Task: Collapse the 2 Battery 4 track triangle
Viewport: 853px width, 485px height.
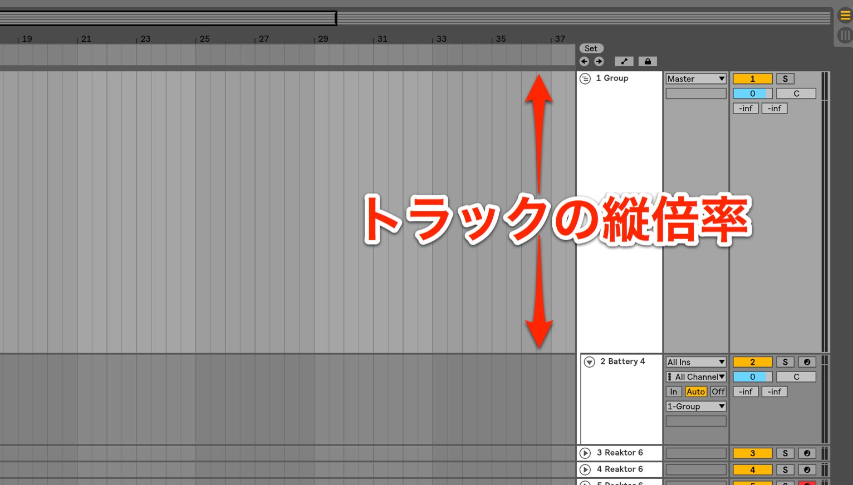Action: (590, 362)
